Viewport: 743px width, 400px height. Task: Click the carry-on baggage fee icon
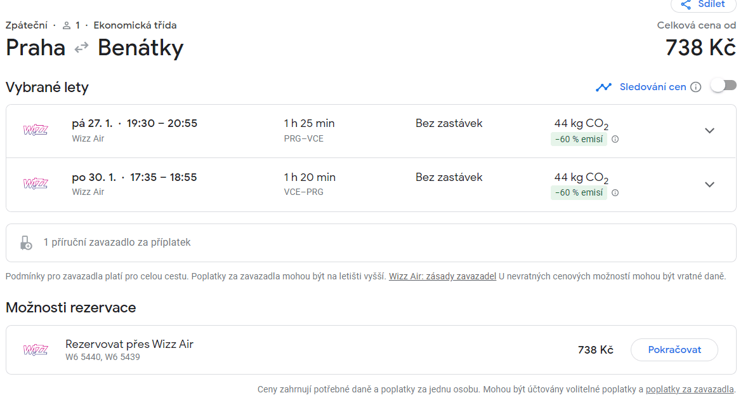click(26, 243)
